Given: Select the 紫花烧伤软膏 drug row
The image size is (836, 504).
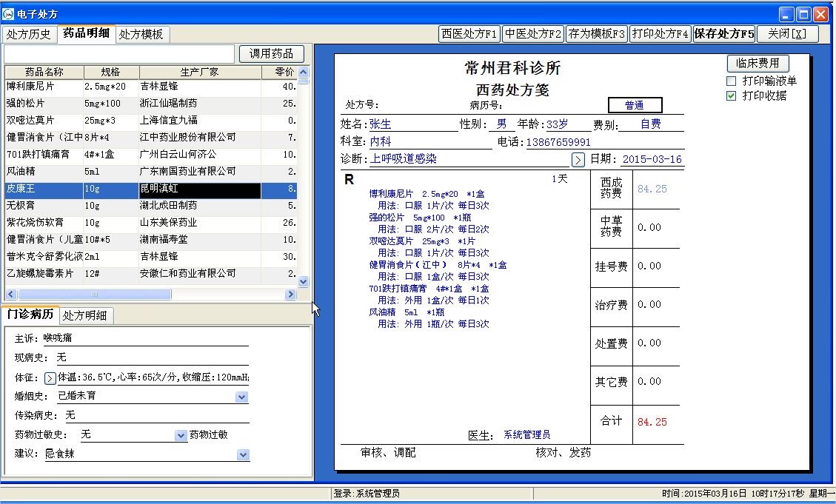Looking at the screenshot, I should pyautogui.click(x=151, y=223).
